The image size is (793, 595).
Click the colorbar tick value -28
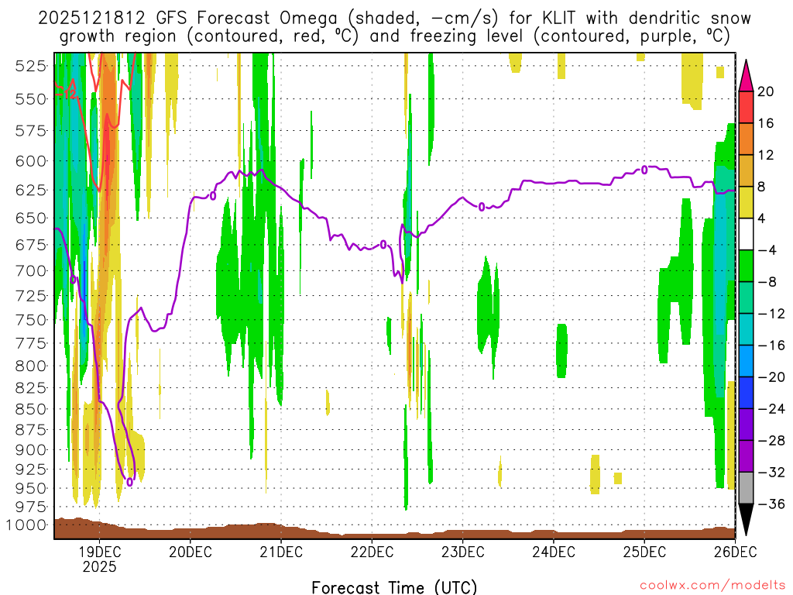[x=771, y=441]
